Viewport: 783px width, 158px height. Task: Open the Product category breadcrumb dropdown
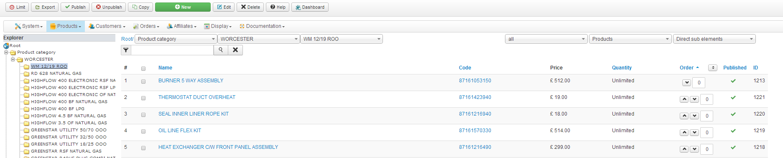point(176,39)
